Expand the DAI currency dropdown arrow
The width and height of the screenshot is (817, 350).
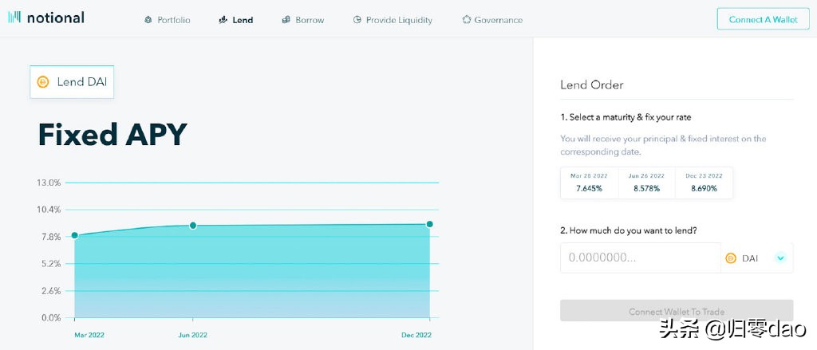point(780,258)
